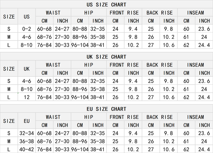
Task: Click the 0-2 US size cell
Action: click(27, 29)
